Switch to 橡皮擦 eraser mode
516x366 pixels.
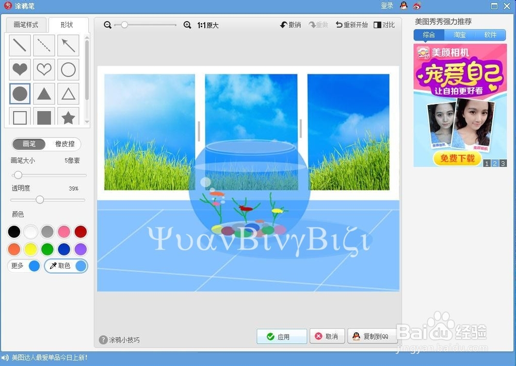(x=63, y=144)
